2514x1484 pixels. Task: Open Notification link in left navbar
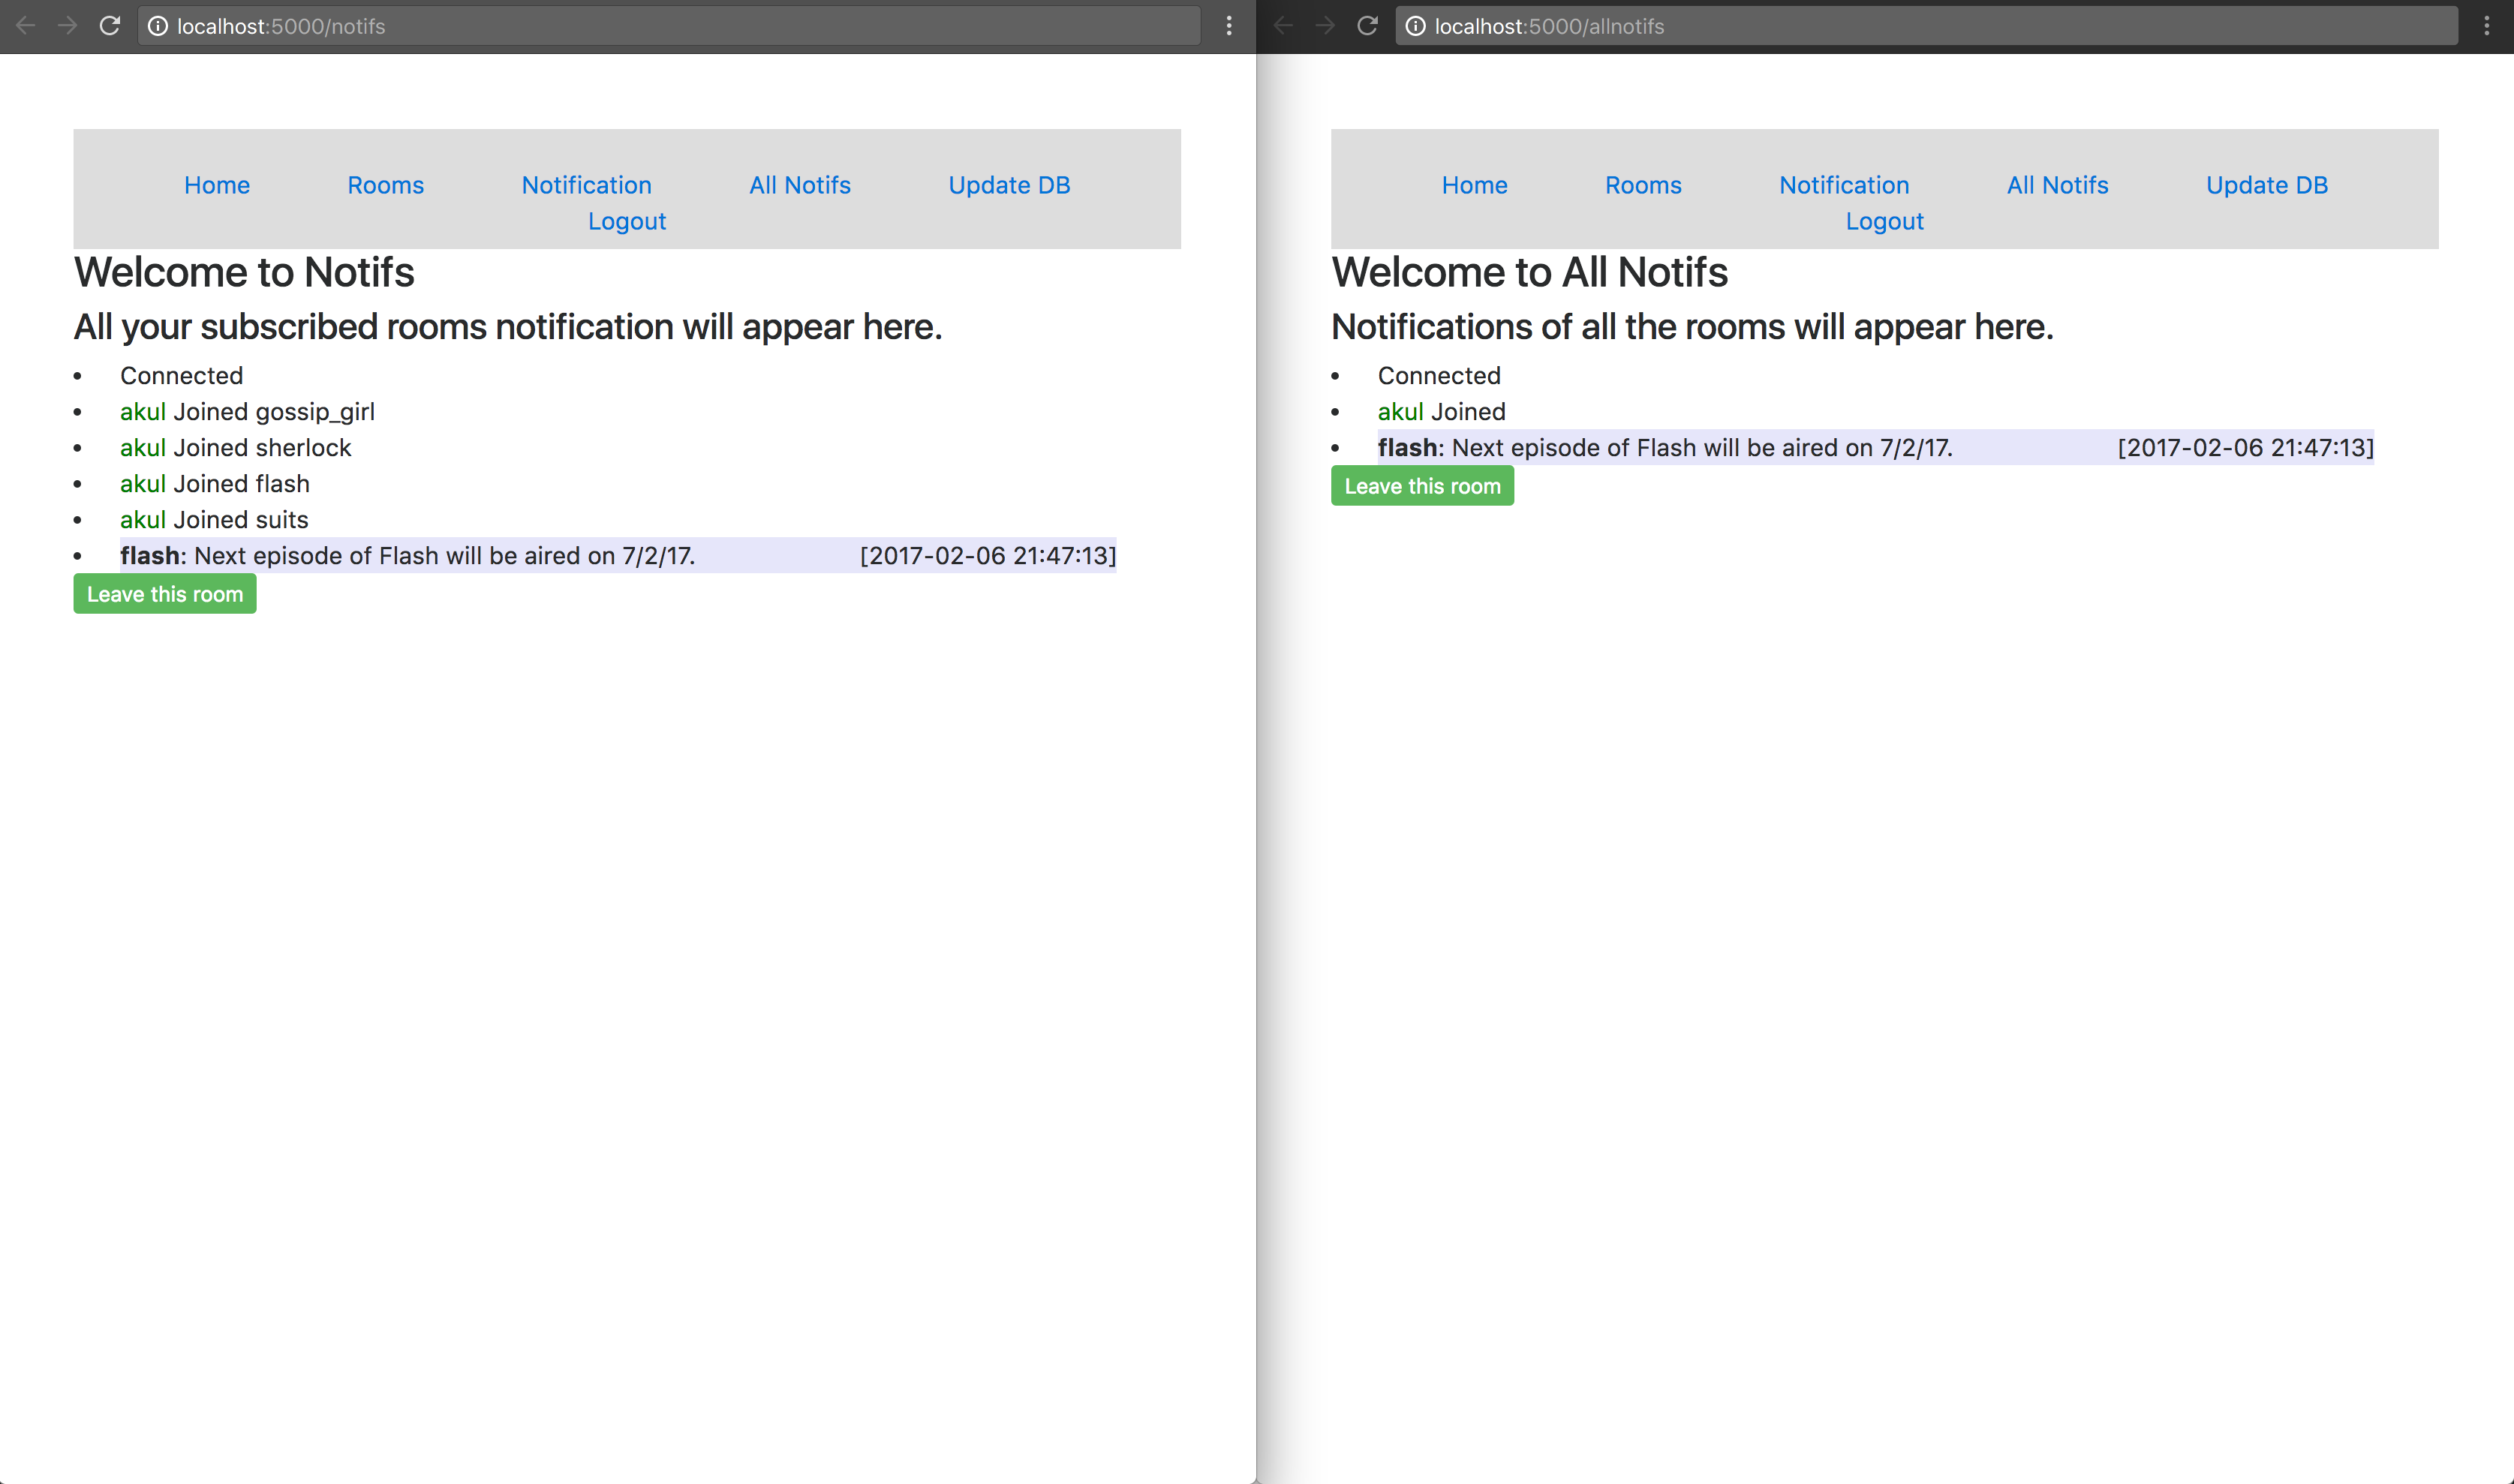[586, 185]
